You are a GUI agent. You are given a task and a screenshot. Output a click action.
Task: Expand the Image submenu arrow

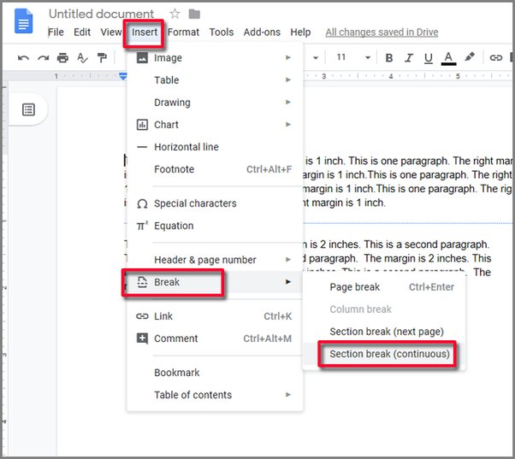pyautogui.click(x=288, y=58)
